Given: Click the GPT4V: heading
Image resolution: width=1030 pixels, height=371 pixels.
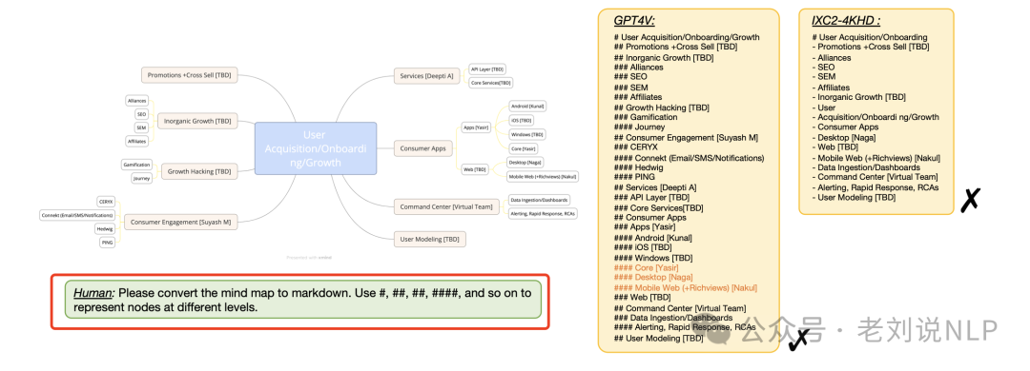Looking at the screenshot, I should 634,20.
